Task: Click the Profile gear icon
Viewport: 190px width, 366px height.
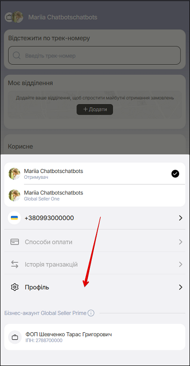Action: click(x=15, y=287)
